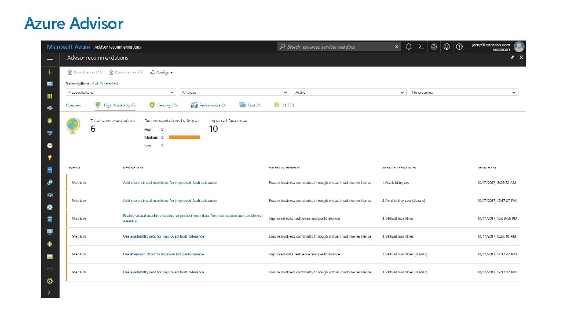This screenshot has width=567, height=319.
Task: Click the Feedback smiley face icon
Action: click(x=447, y=46)
